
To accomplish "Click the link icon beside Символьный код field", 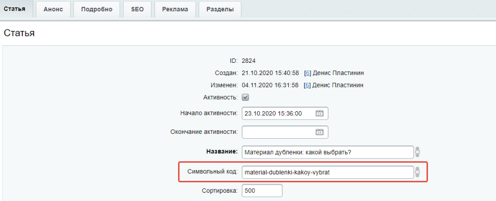I will 418,172.
